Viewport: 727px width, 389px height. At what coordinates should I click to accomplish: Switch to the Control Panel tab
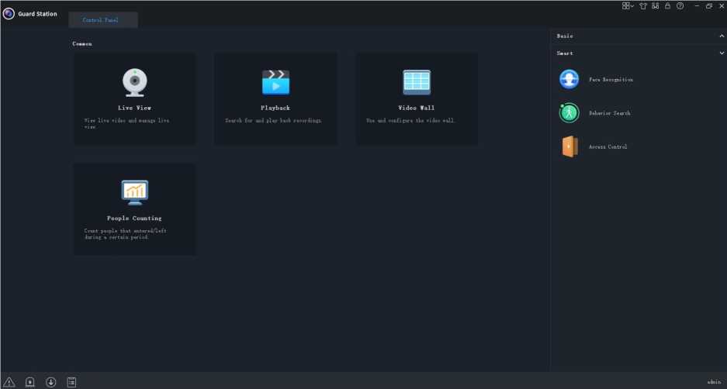click(102, 20)
